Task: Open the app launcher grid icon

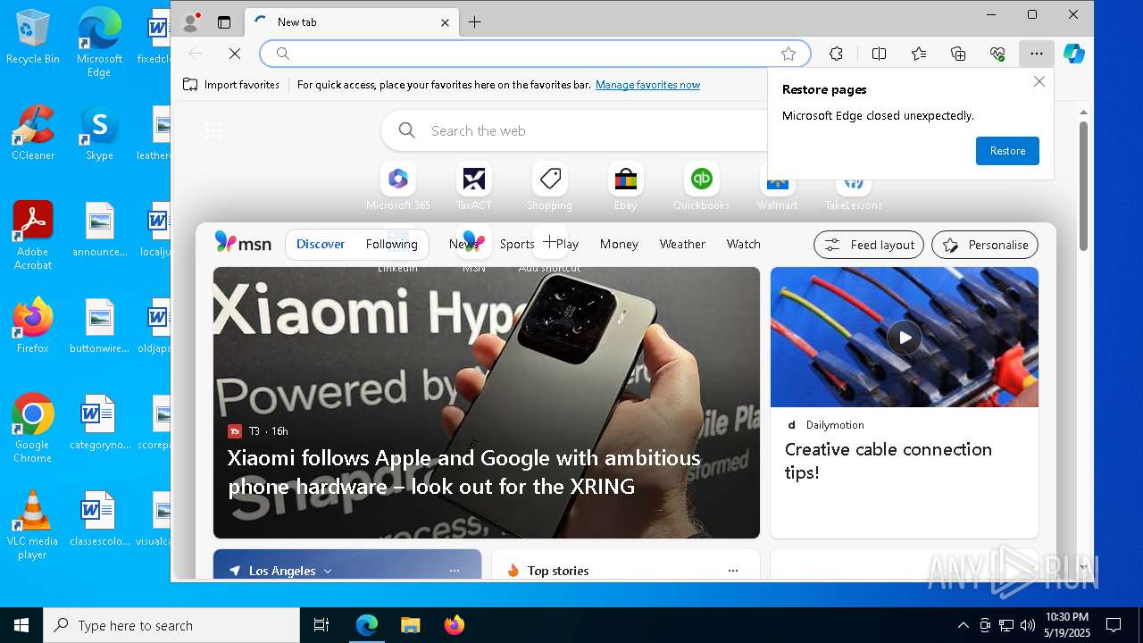Action: [x=213, y=131]
